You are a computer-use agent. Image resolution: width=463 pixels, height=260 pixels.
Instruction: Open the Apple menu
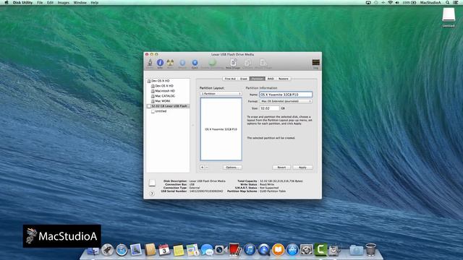coord(7,3)
